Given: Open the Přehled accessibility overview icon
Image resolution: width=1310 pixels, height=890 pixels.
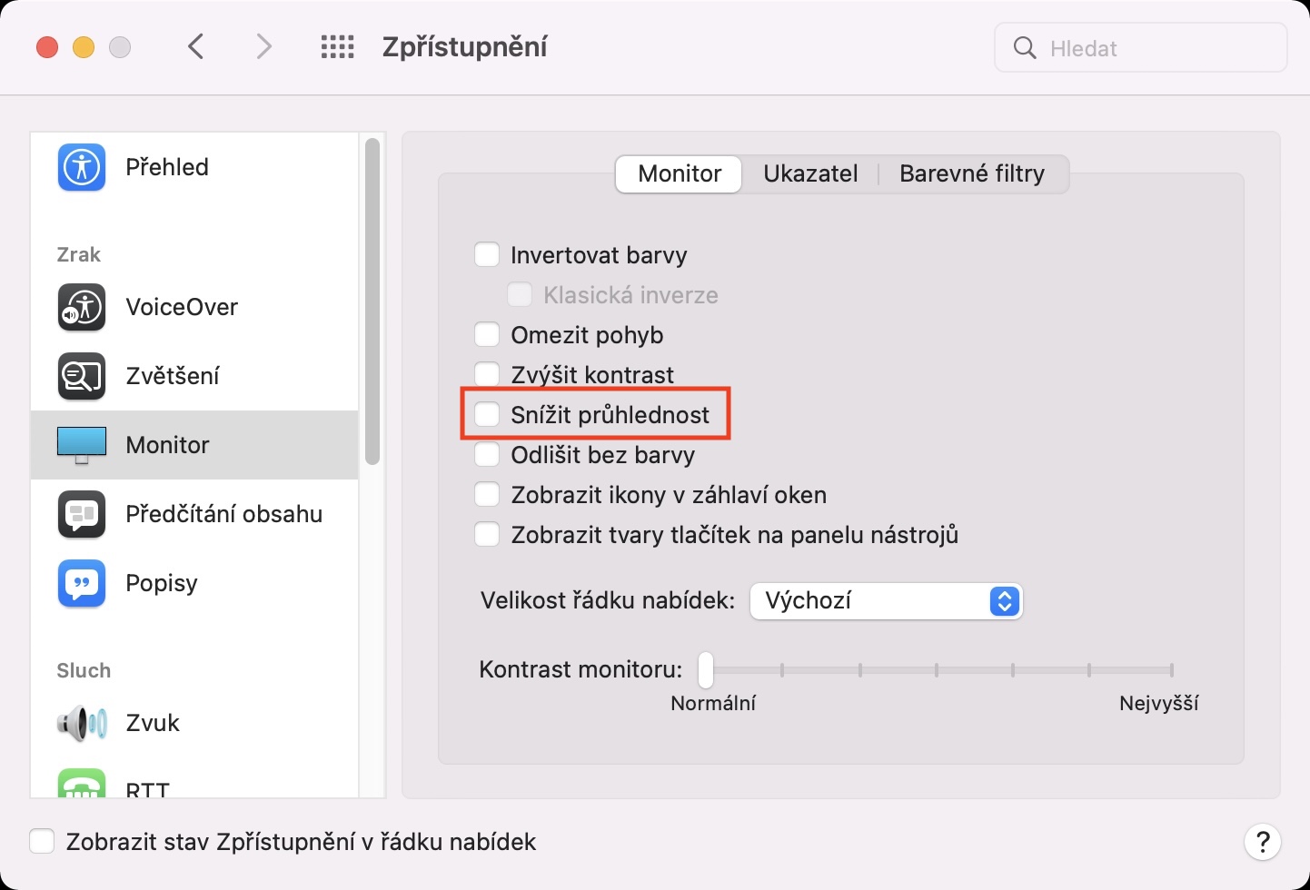Looking at the screenshot, I should click(82, 167).
